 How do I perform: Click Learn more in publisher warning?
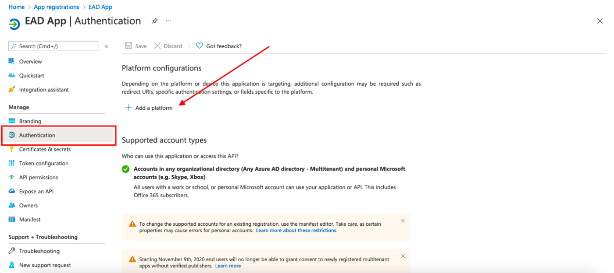coord(228,266)
